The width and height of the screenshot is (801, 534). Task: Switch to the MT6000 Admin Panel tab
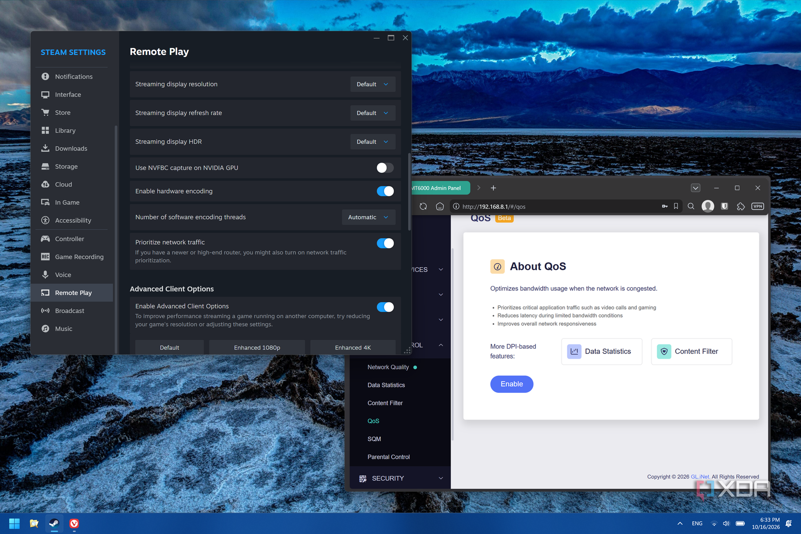(440, 188)
